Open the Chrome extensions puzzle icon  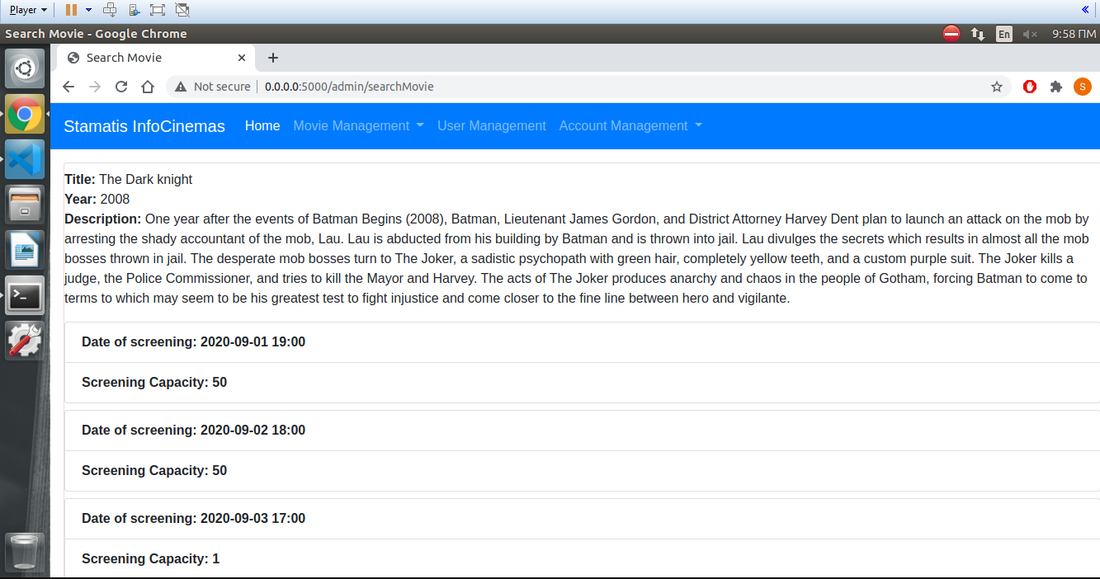[1055, 87]
